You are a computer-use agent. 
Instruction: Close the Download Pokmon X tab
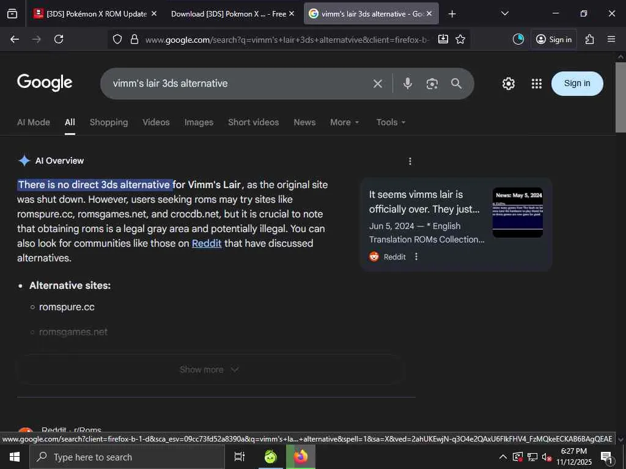pos(292,13)
